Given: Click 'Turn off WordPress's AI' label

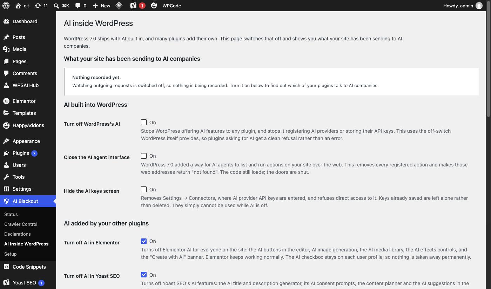Looking at the screenshot, I should pos(92,124).
